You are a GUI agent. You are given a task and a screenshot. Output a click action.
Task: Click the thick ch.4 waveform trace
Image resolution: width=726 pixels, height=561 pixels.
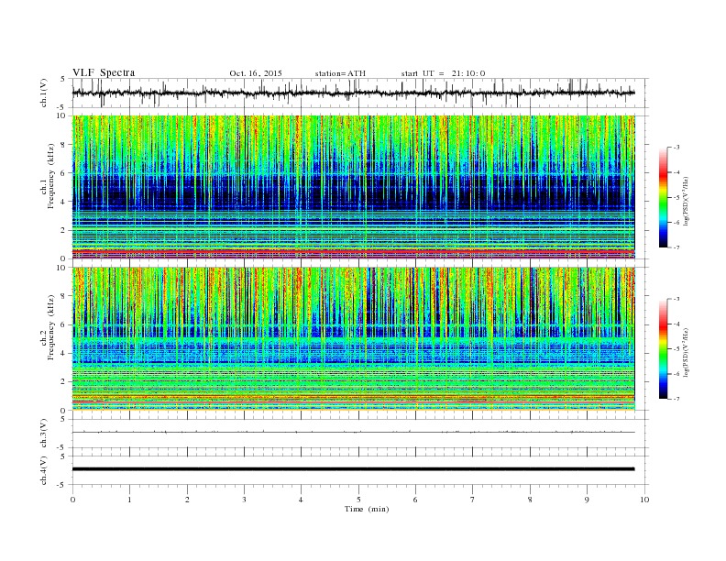coord(353,469)
